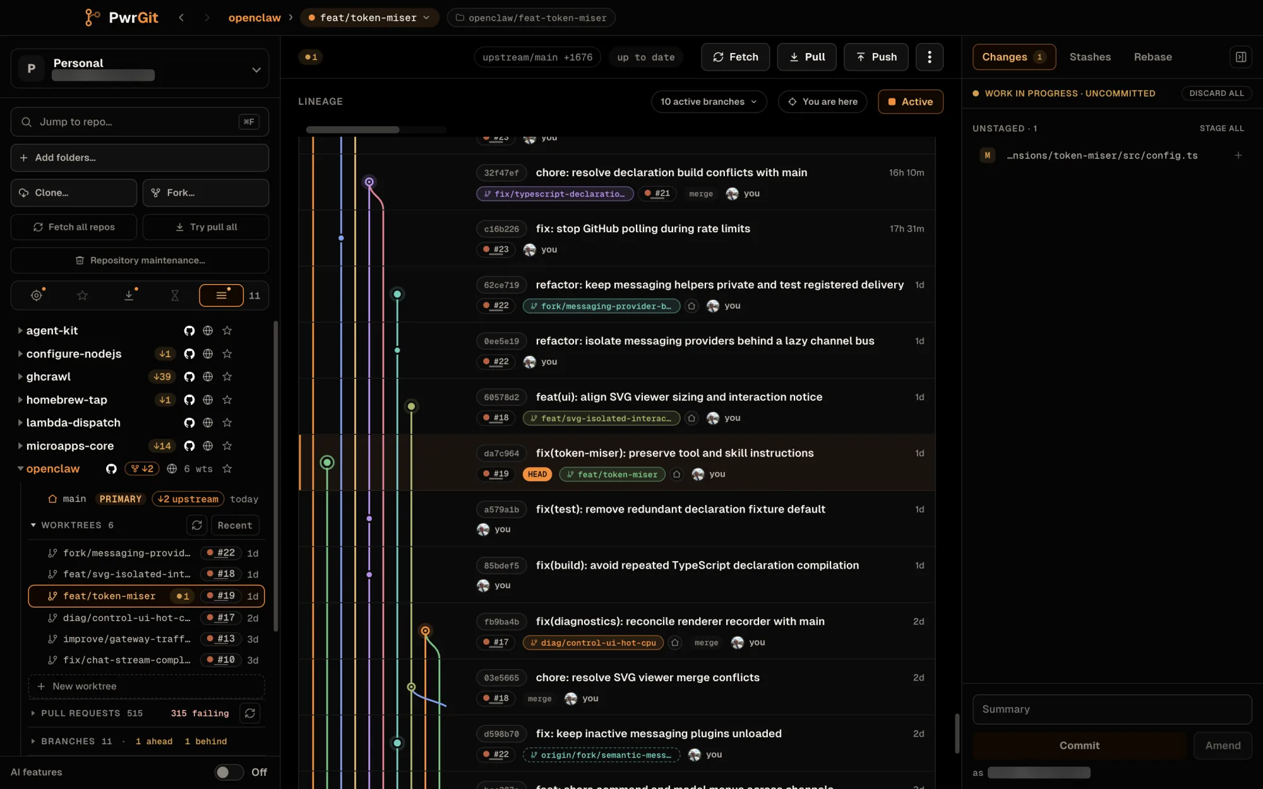1263x789 pixels.
Task: Click the Commit button
Action: 1079,745
